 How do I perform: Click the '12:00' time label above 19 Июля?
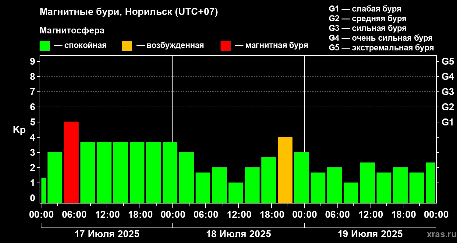tap(370, 215)
